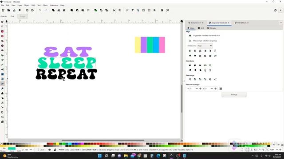The image size is (284, 159).
Task: Select the Rectangle tool in toolbox
Action: (2, 31)
